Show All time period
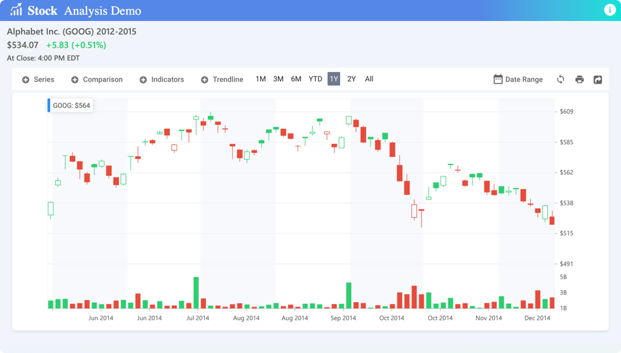 (369, 79)
